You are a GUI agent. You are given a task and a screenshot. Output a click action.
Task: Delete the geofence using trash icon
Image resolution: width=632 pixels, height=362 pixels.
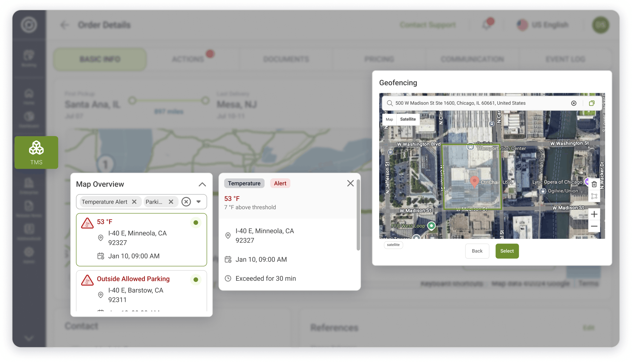594,184
